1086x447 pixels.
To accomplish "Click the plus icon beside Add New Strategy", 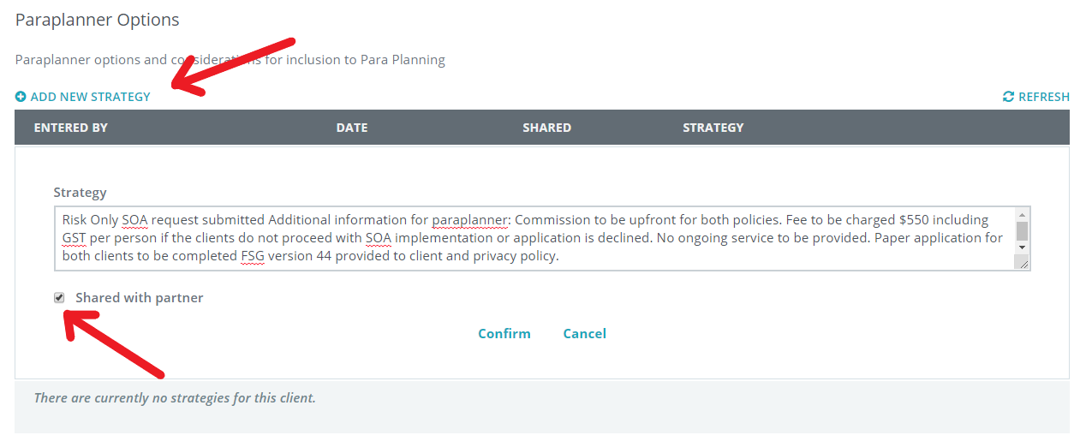I will 21,98.
